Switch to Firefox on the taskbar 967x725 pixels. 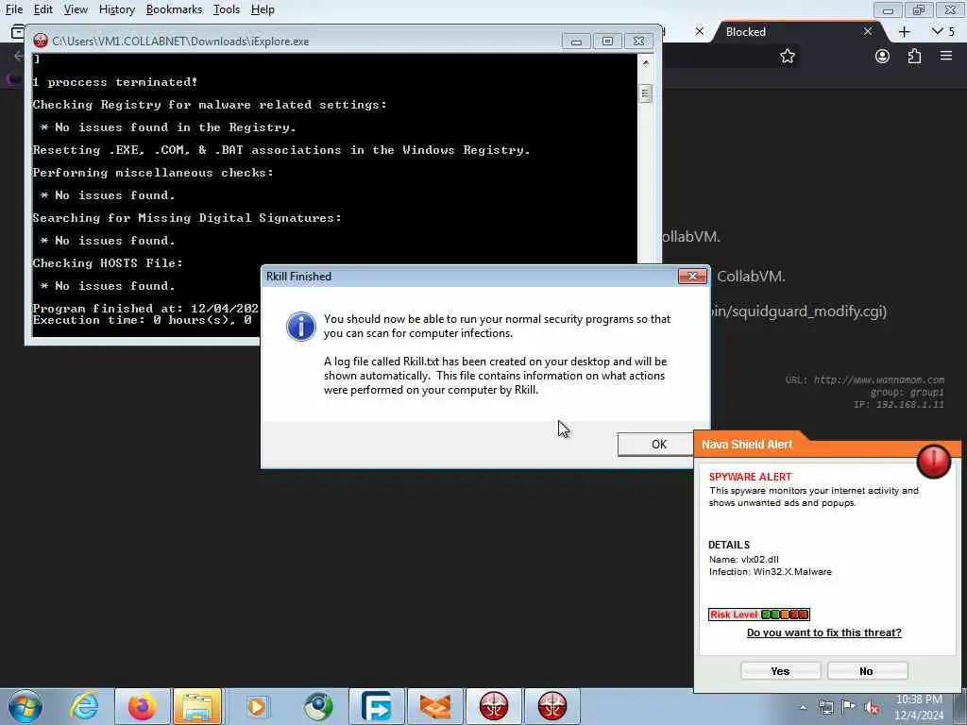(142, 706)
